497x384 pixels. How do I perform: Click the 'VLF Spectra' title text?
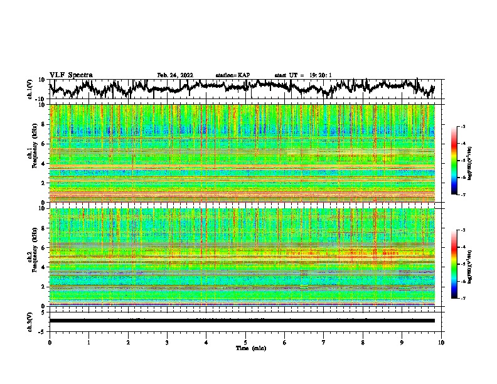71,75
